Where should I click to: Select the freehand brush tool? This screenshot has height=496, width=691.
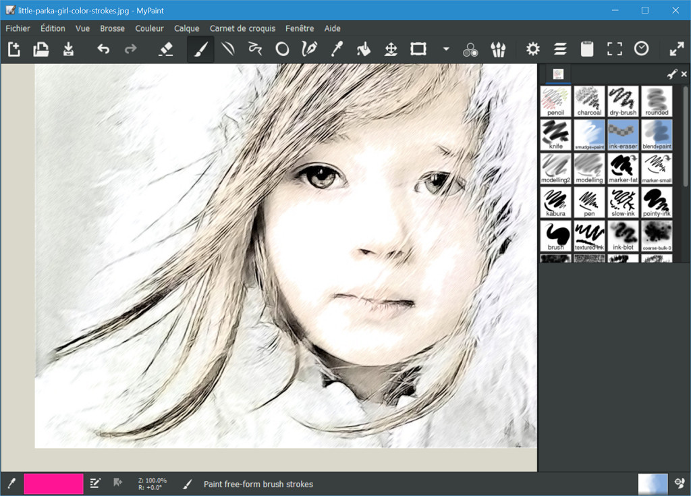point(200,49)
